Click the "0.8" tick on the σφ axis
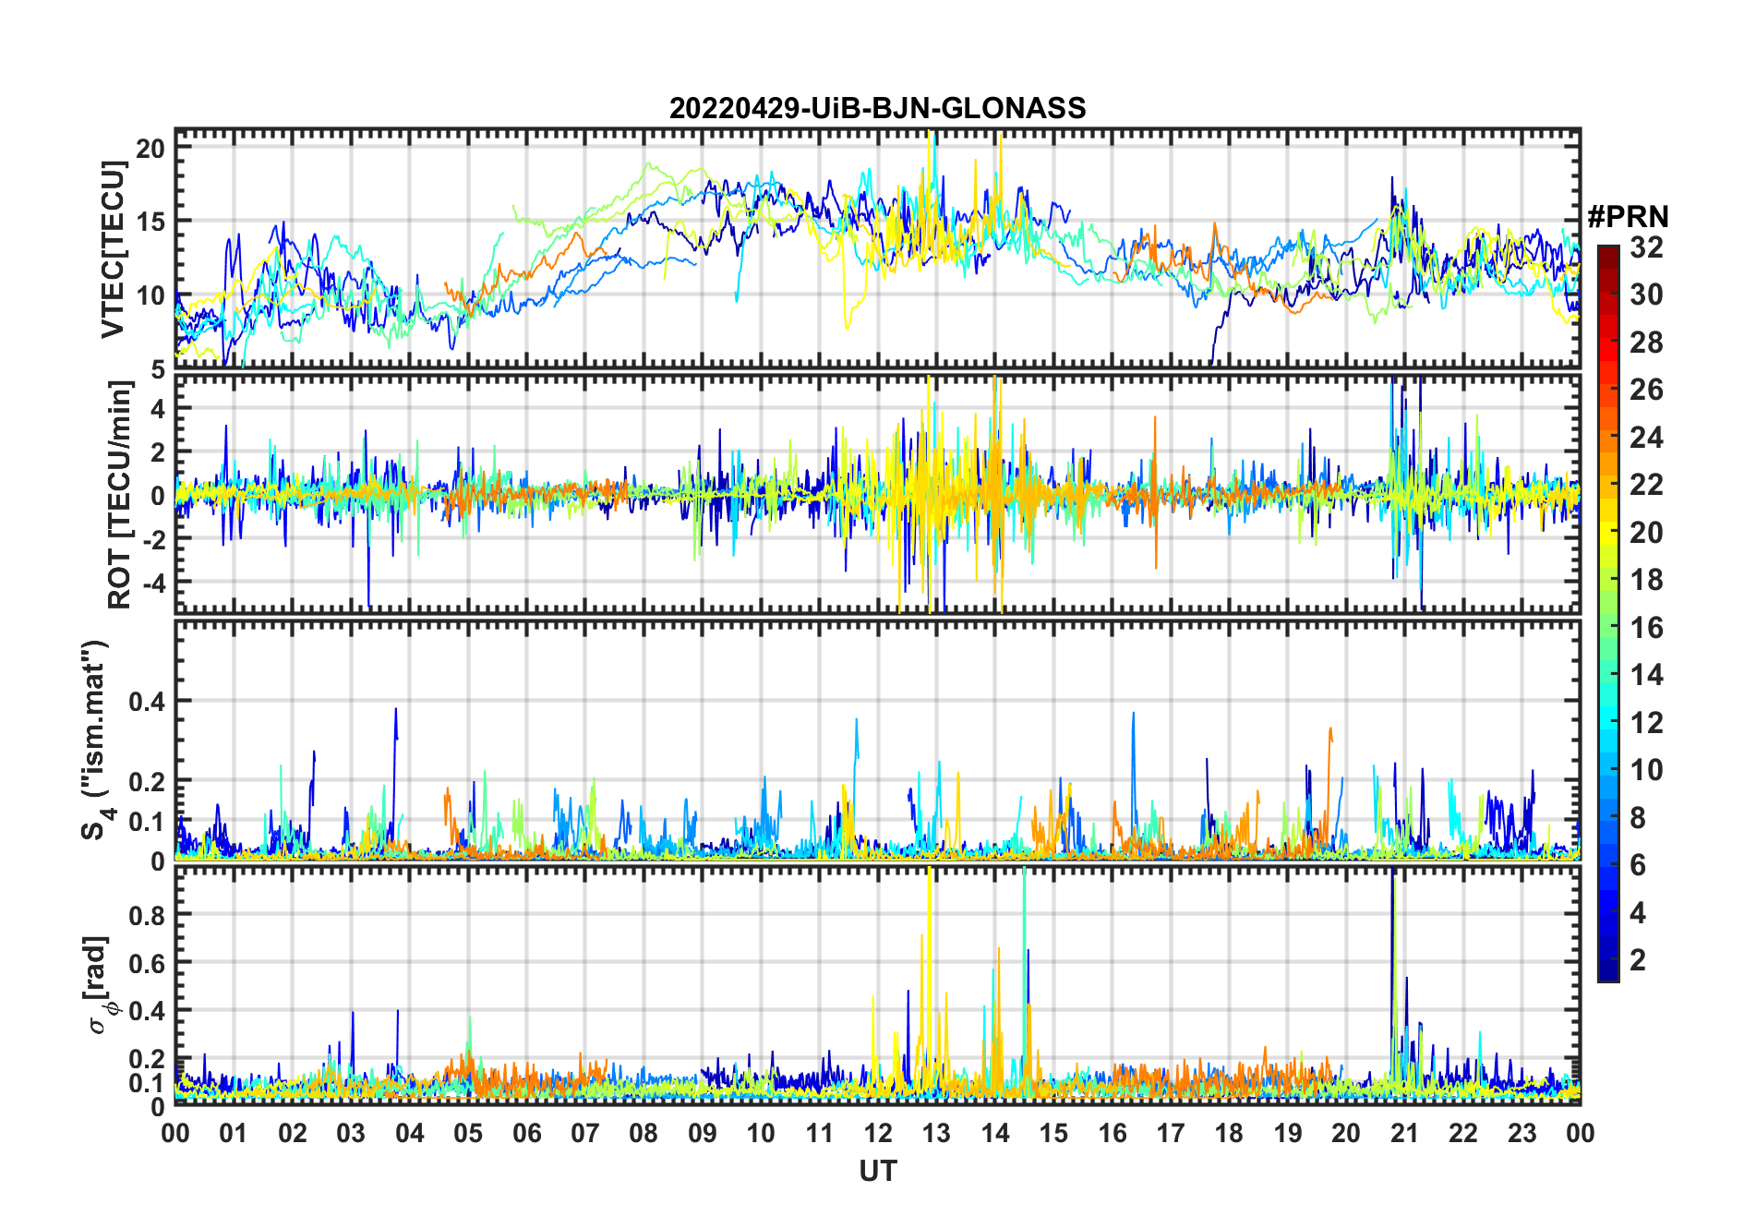The image size is (1756, 1228). [x=147, y=915]
